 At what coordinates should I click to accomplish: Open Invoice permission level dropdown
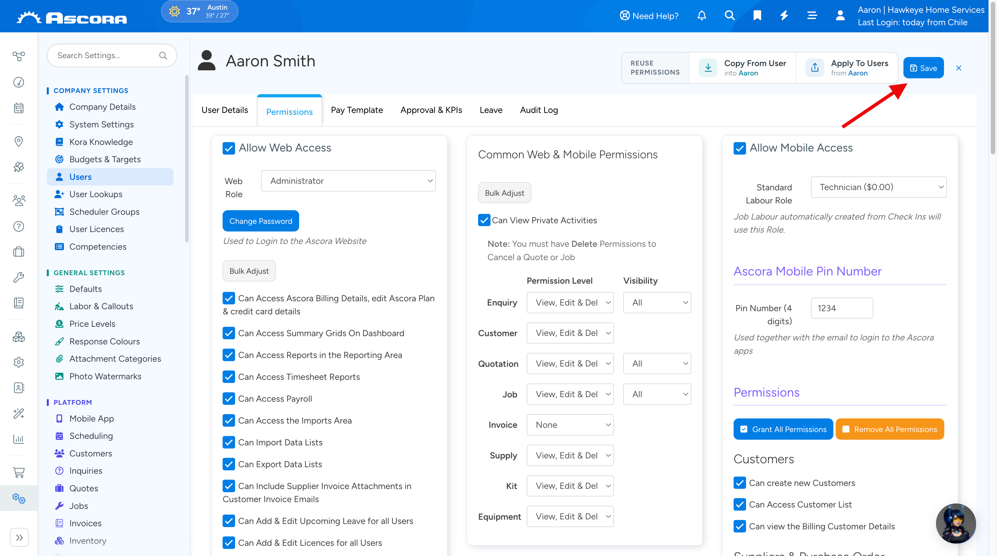[570, 425]
